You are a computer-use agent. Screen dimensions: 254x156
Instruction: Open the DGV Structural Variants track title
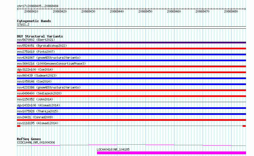[x=40, y=36]
